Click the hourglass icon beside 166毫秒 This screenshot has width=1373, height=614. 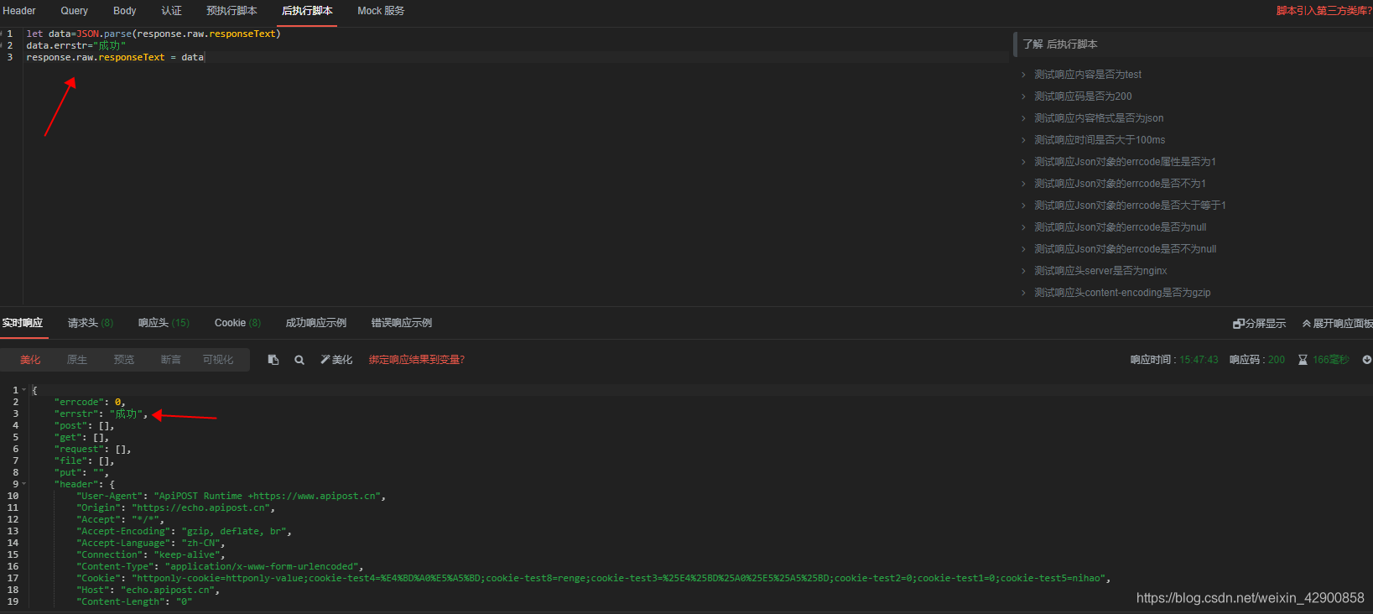1303,360
